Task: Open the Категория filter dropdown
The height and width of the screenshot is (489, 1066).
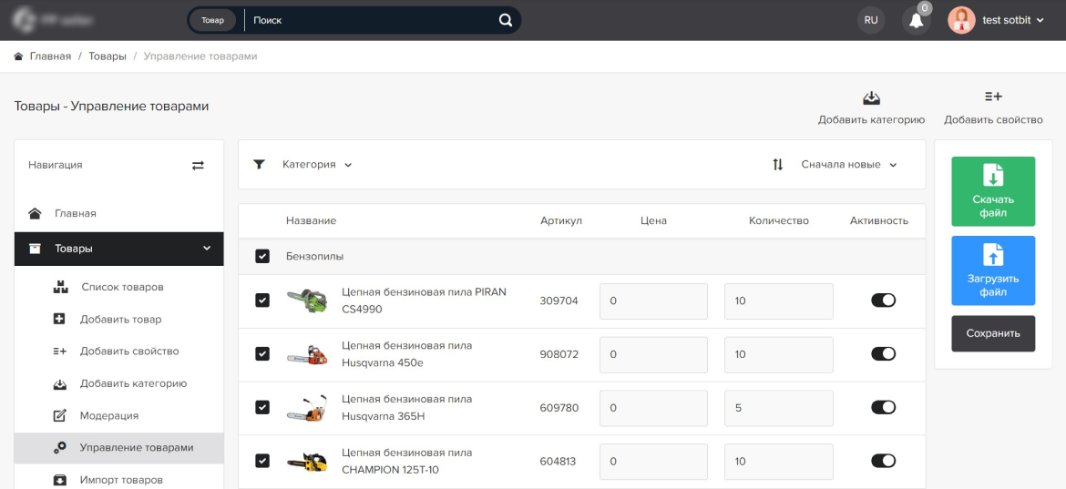Action: click(x=317, y=164)
